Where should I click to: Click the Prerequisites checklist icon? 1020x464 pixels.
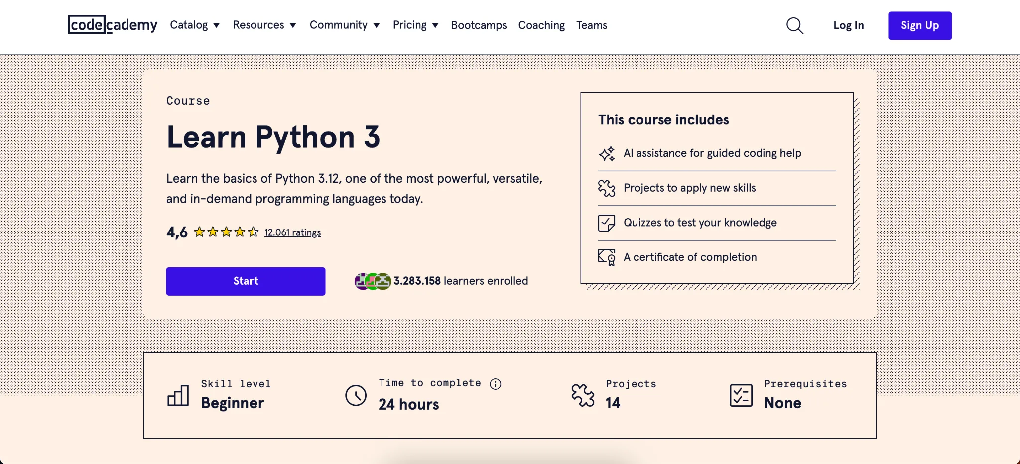coord(741,395)
